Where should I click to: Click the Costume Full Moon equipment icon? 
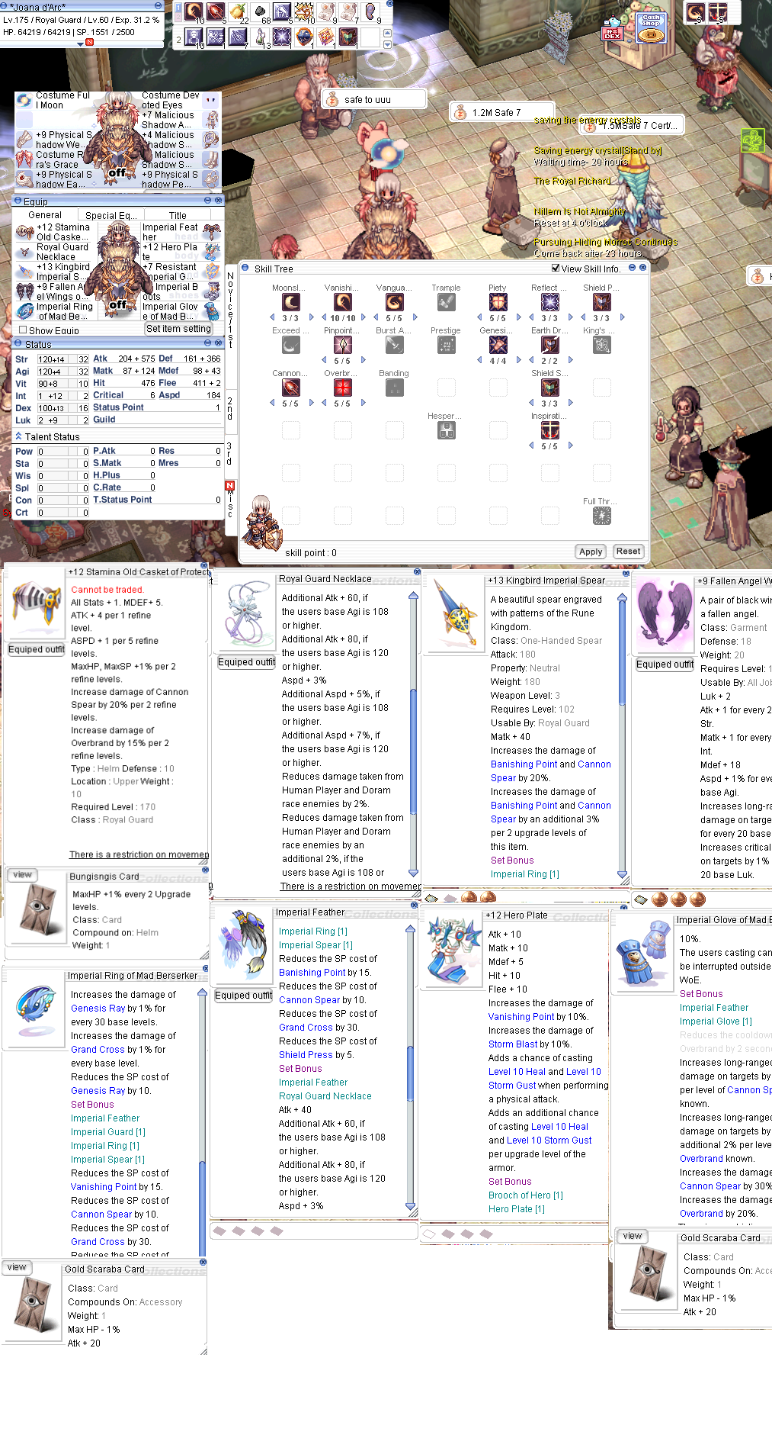tap(24, 100)
